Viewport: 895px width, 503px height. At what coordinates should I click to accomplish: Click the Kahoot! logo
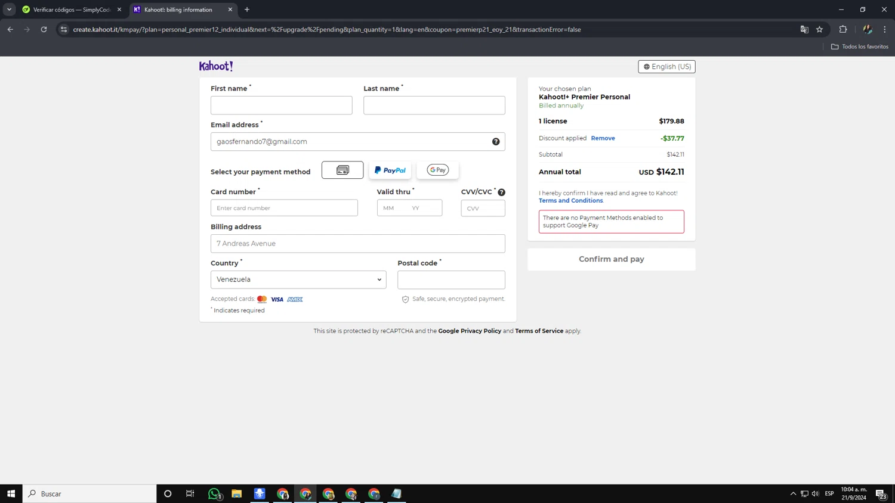point(216,66)
